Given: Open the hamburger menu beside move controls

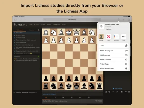Looking at the screenshot, I should (x=129, y=92).
